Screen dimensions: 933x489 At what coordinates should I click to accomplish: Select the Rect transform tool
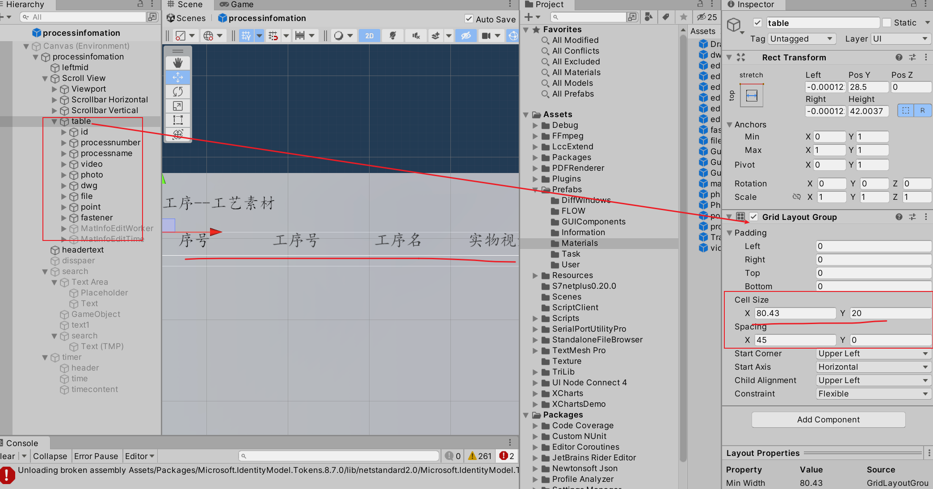[178, 120]
